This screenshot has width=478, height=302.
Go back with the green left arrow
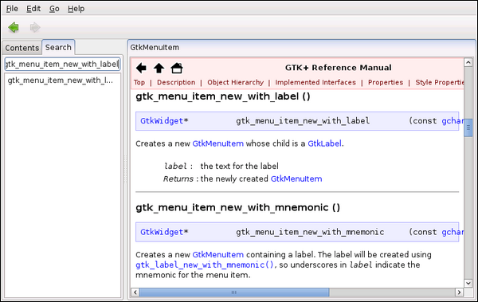(x=14, y=27)
